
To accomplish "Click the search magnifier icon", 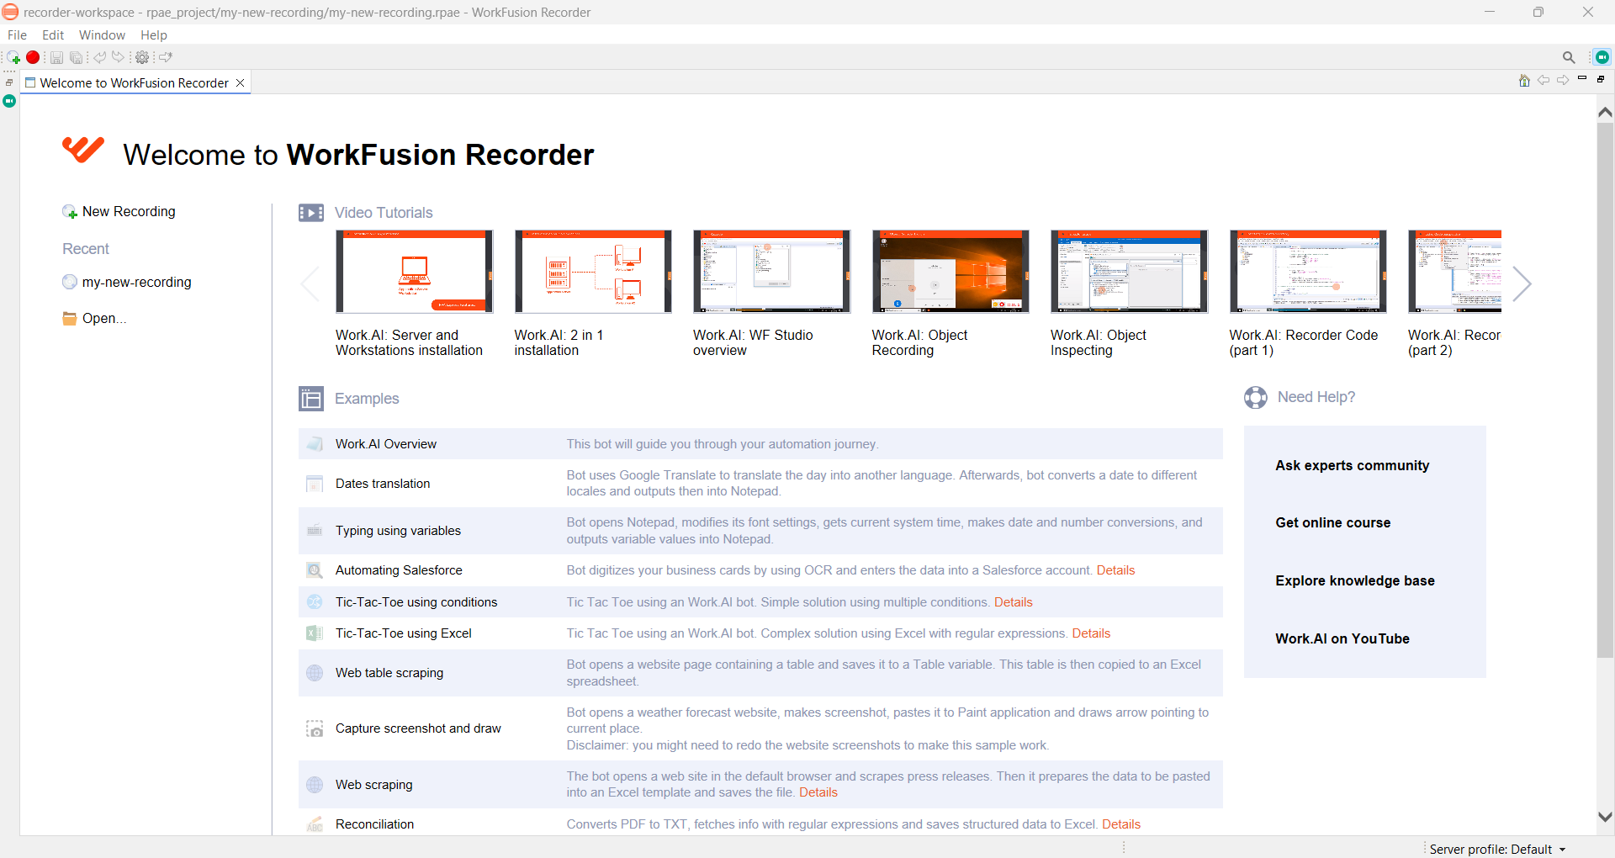I will (1569, 57).
